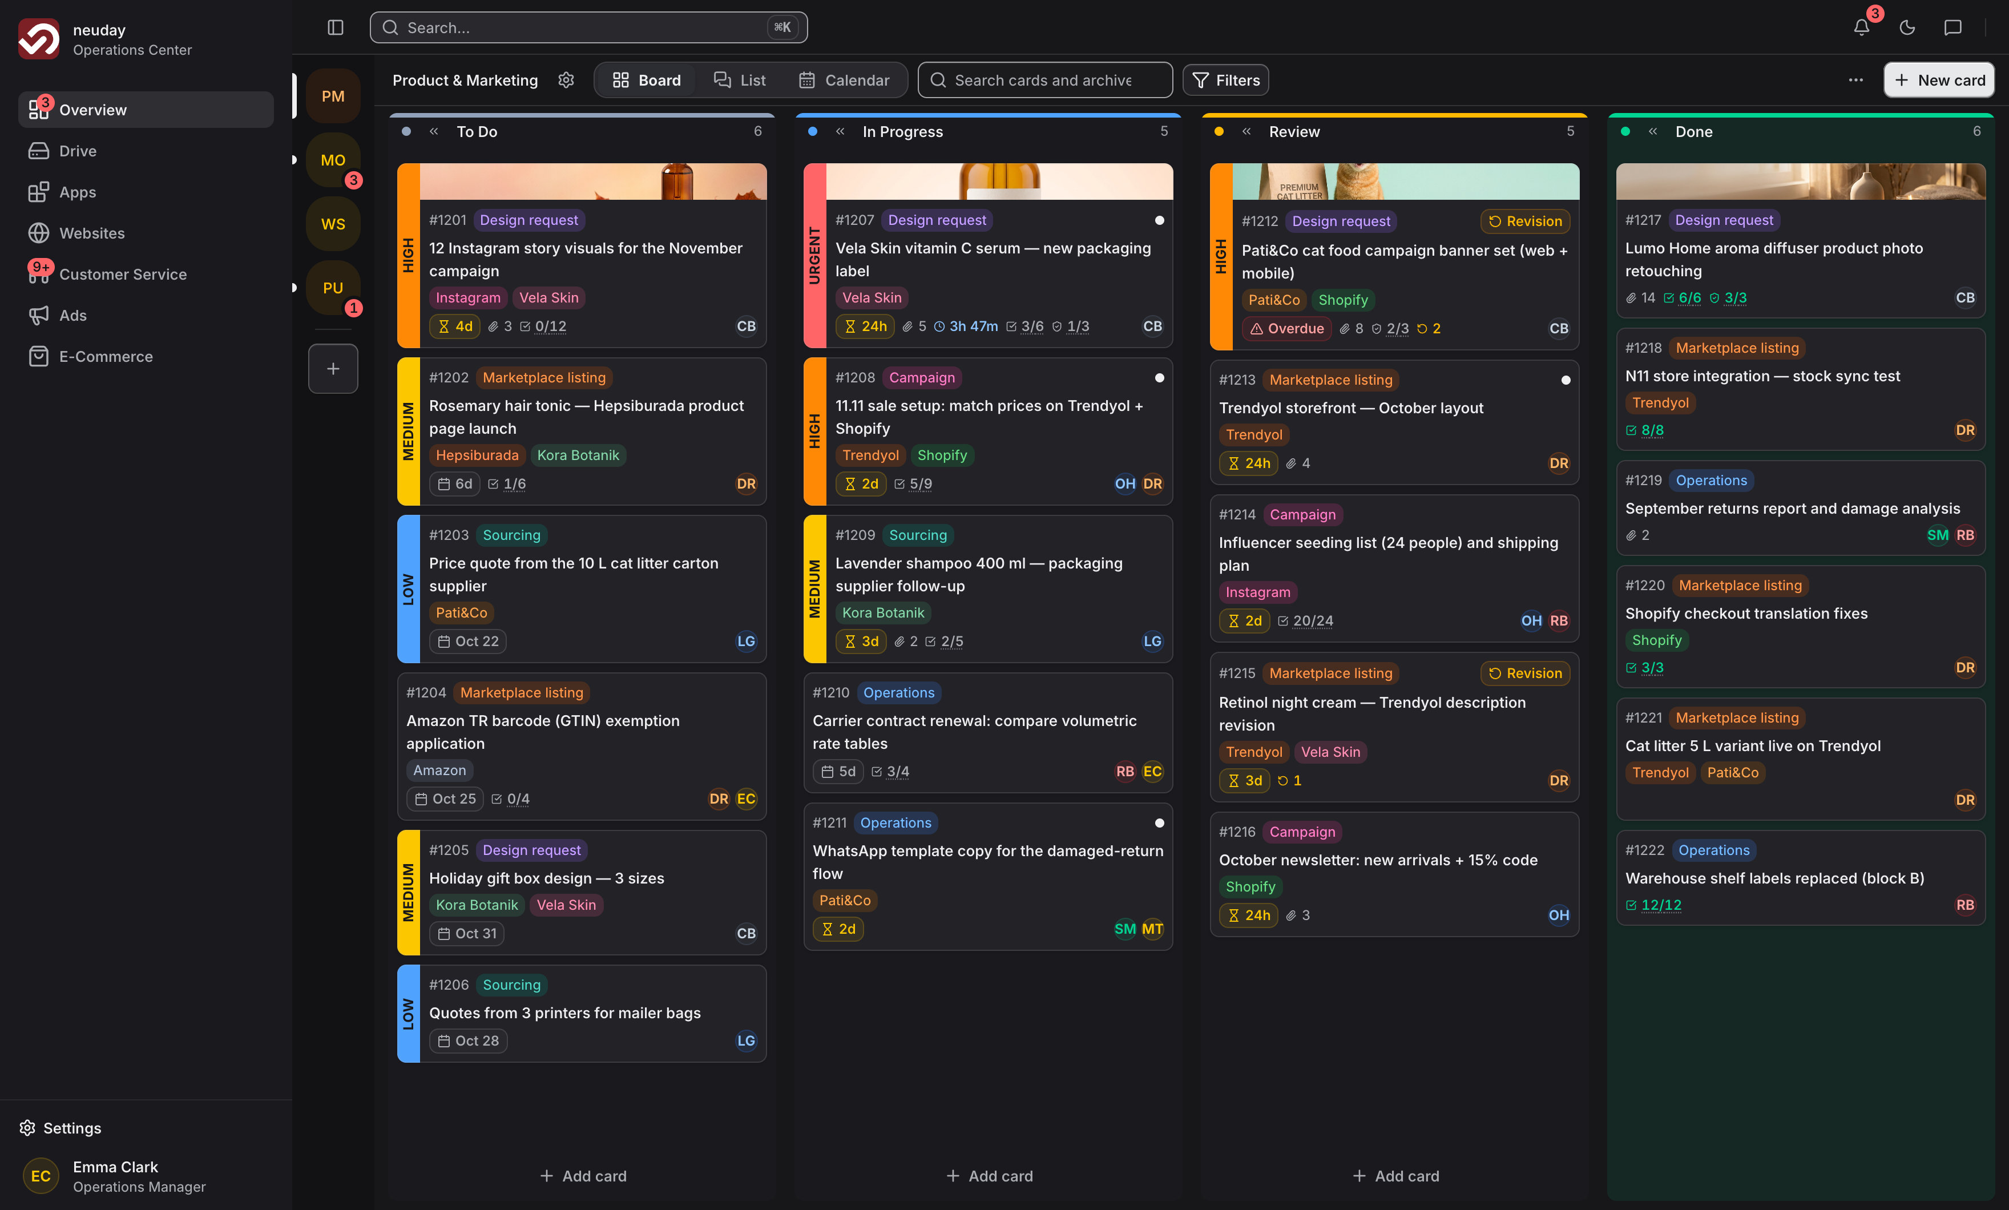
Task: Switch to the List view tab
Action: [x=740, y=80]
